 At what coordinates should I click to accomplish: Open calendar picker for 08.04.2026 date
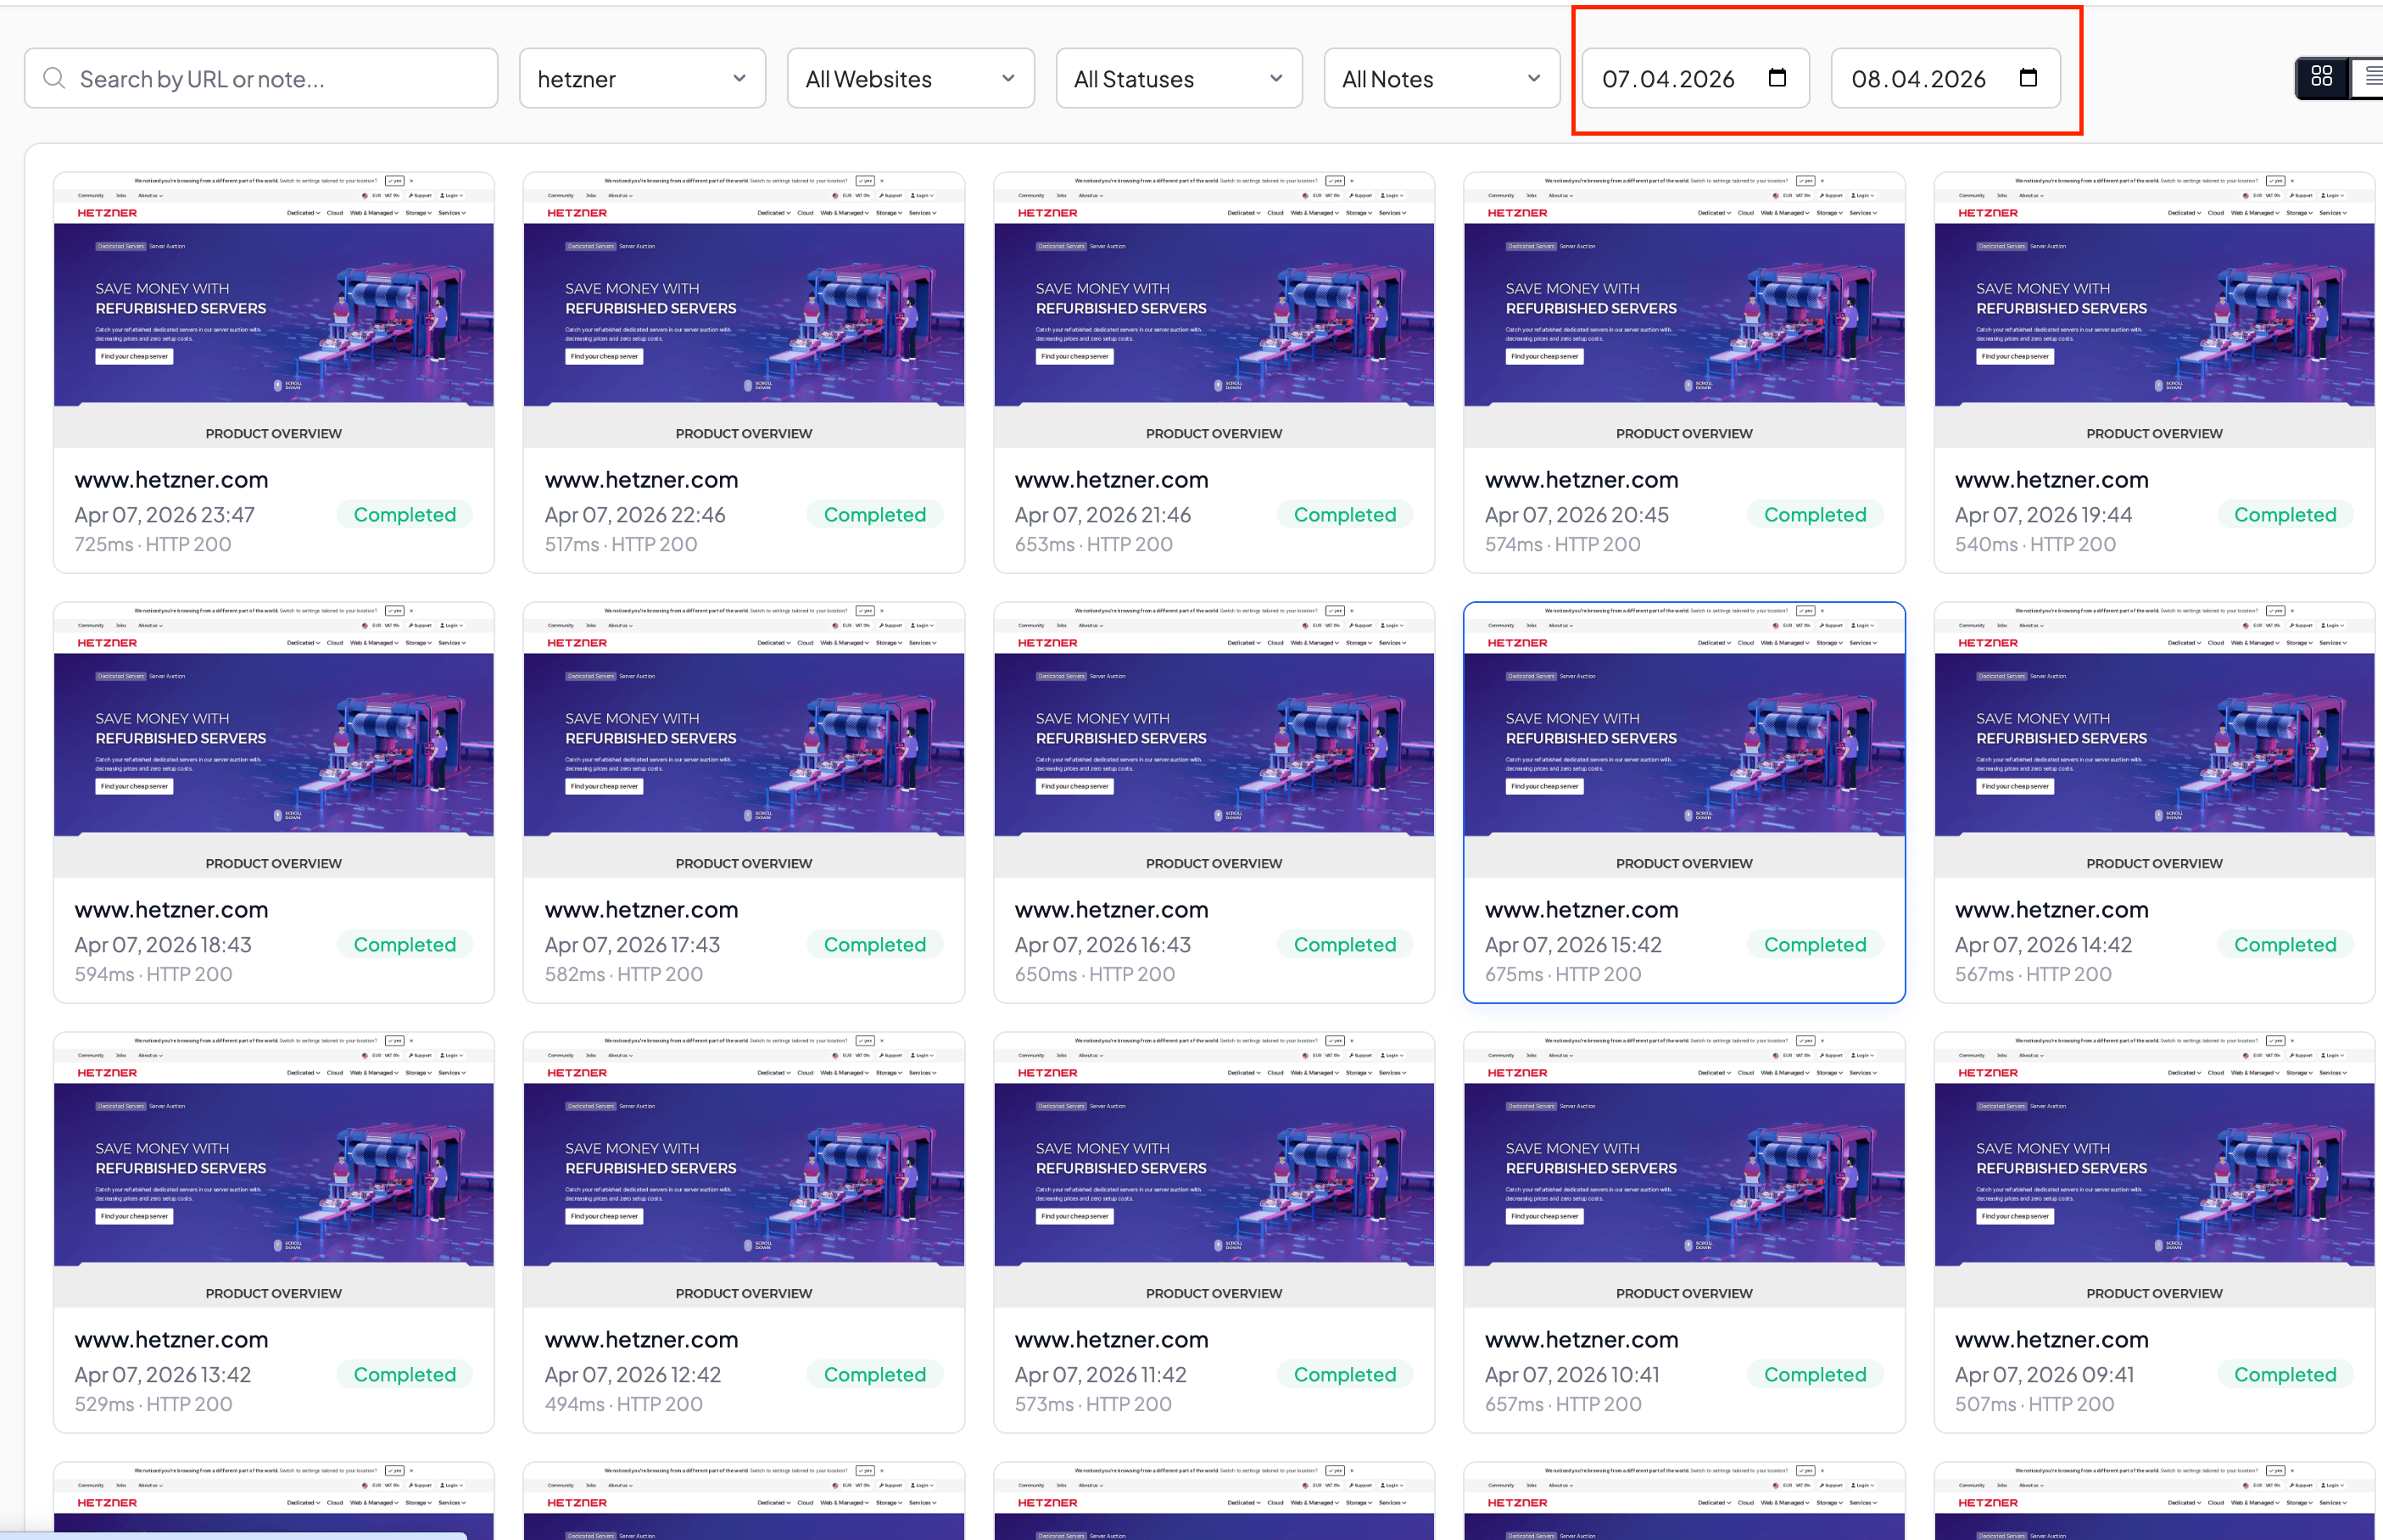[x=2028, y=77]
